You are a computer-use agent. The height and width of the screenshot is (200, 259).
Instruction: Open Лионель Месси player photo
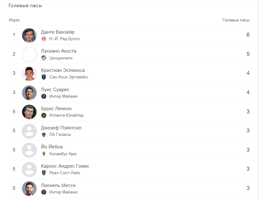point(29,188)
